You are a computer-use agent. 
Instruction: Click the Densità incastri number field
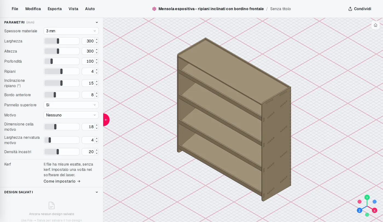click(88, 152)
